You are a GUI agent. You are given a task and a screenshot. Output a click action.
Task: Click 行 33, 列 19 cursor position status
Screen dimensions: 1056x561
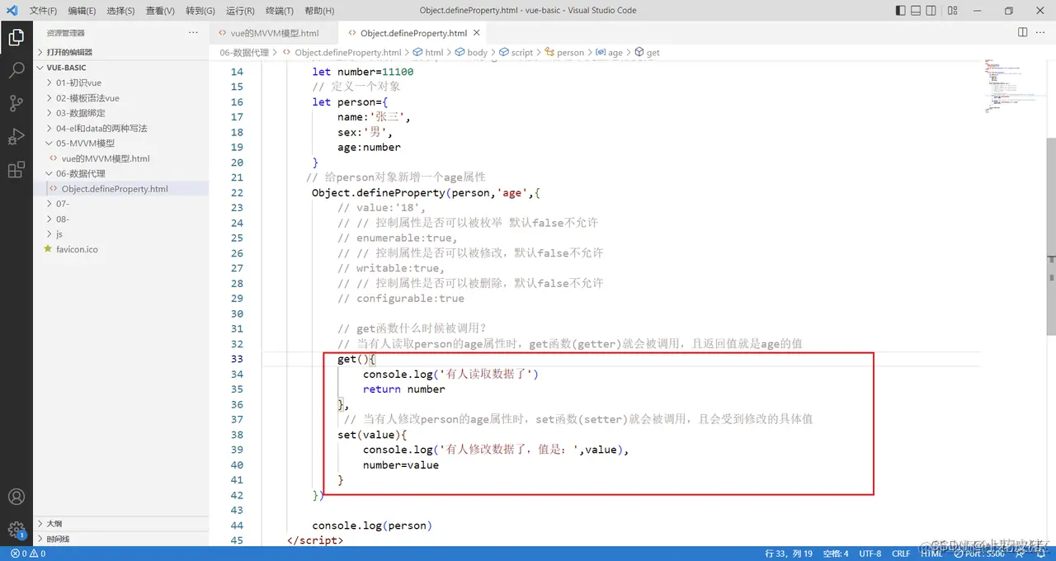789,554
